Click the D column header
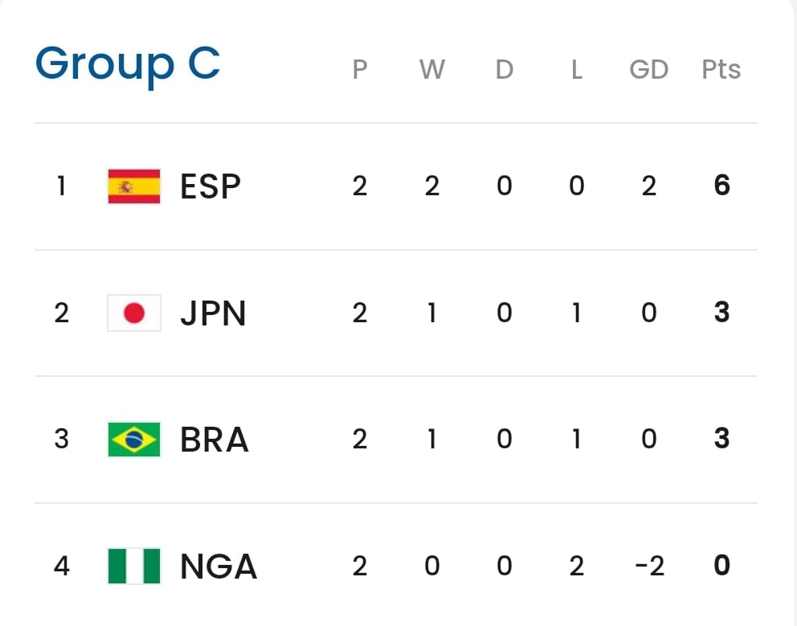This screenshot has height=626, width=797. pos(504,70)
